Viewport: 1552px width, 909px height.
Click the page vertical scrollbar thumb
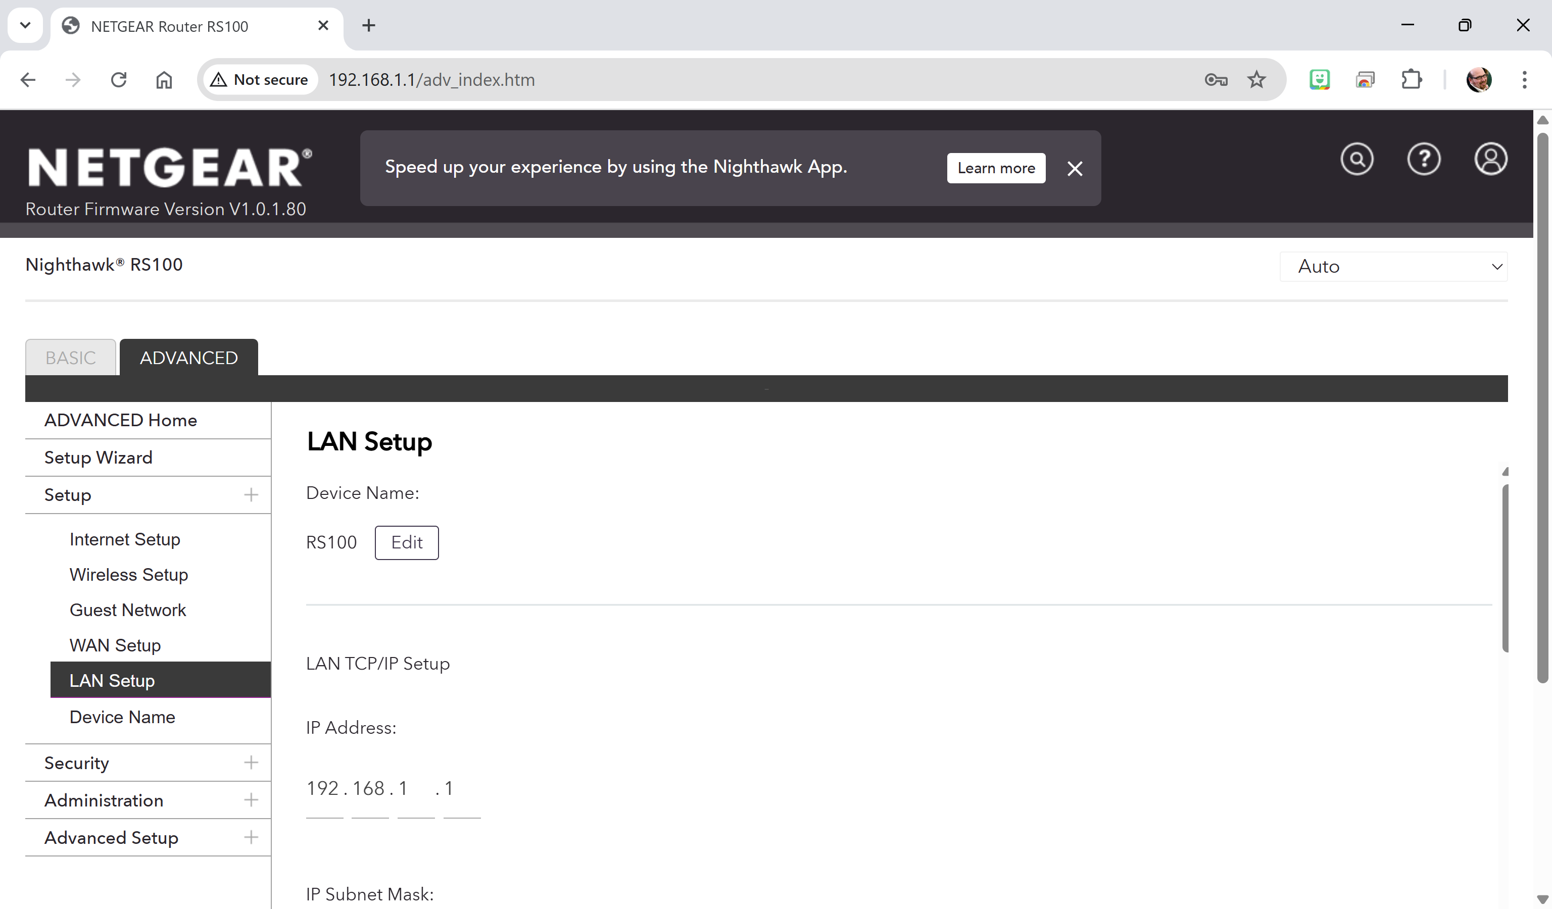pyautogui.click(x=1543, y=408)
